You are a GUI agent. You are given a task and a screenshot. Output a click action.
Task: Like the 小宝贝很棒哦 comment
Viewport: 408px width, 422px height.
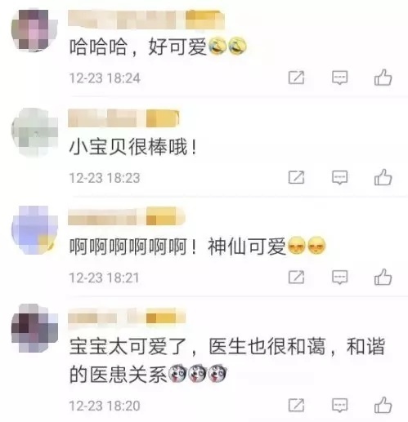[383, 177]
